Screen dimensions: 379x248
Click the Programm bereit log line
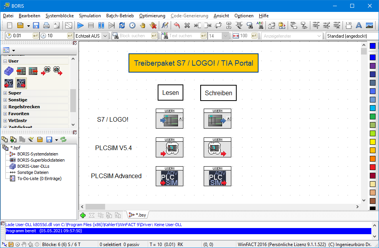(x=188, y=231)
